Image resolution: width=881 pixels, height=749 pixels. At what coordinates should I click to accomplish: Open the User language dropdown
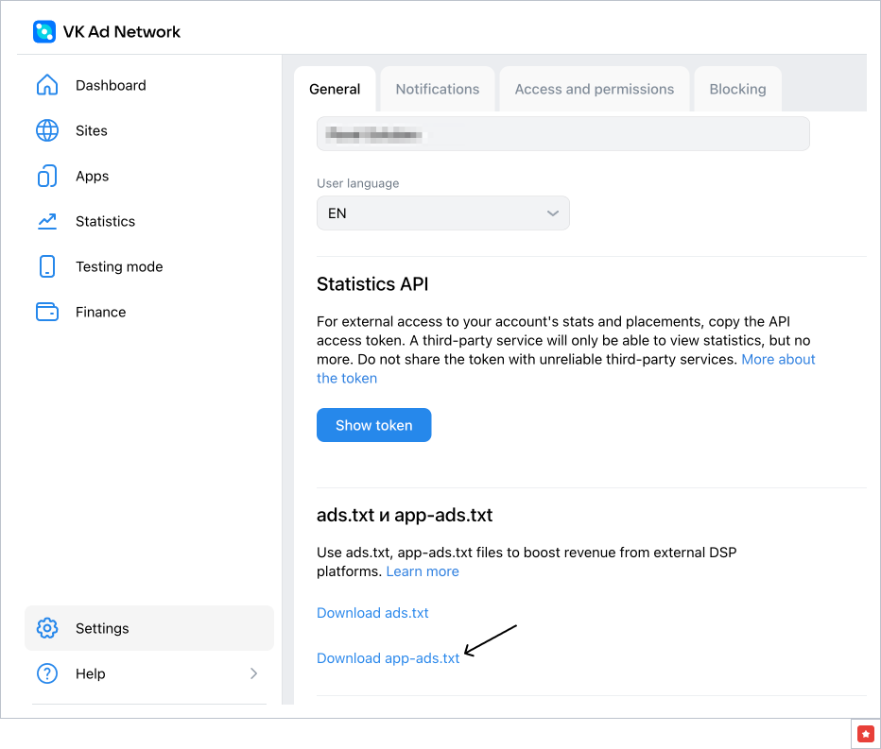pyautogui.click(x=442, y=213)
